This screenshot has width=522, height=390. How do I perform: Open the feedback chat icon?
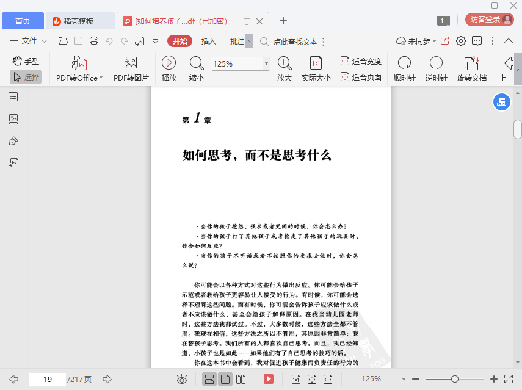click(477, 41)
